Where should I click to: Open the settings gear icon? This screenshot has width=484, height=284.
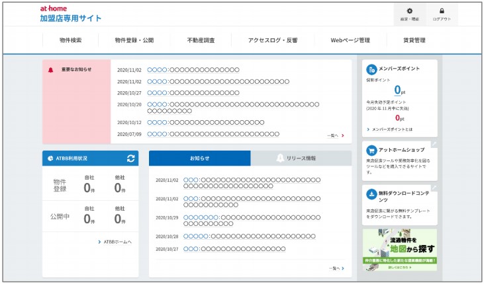(x=410, y=11)
